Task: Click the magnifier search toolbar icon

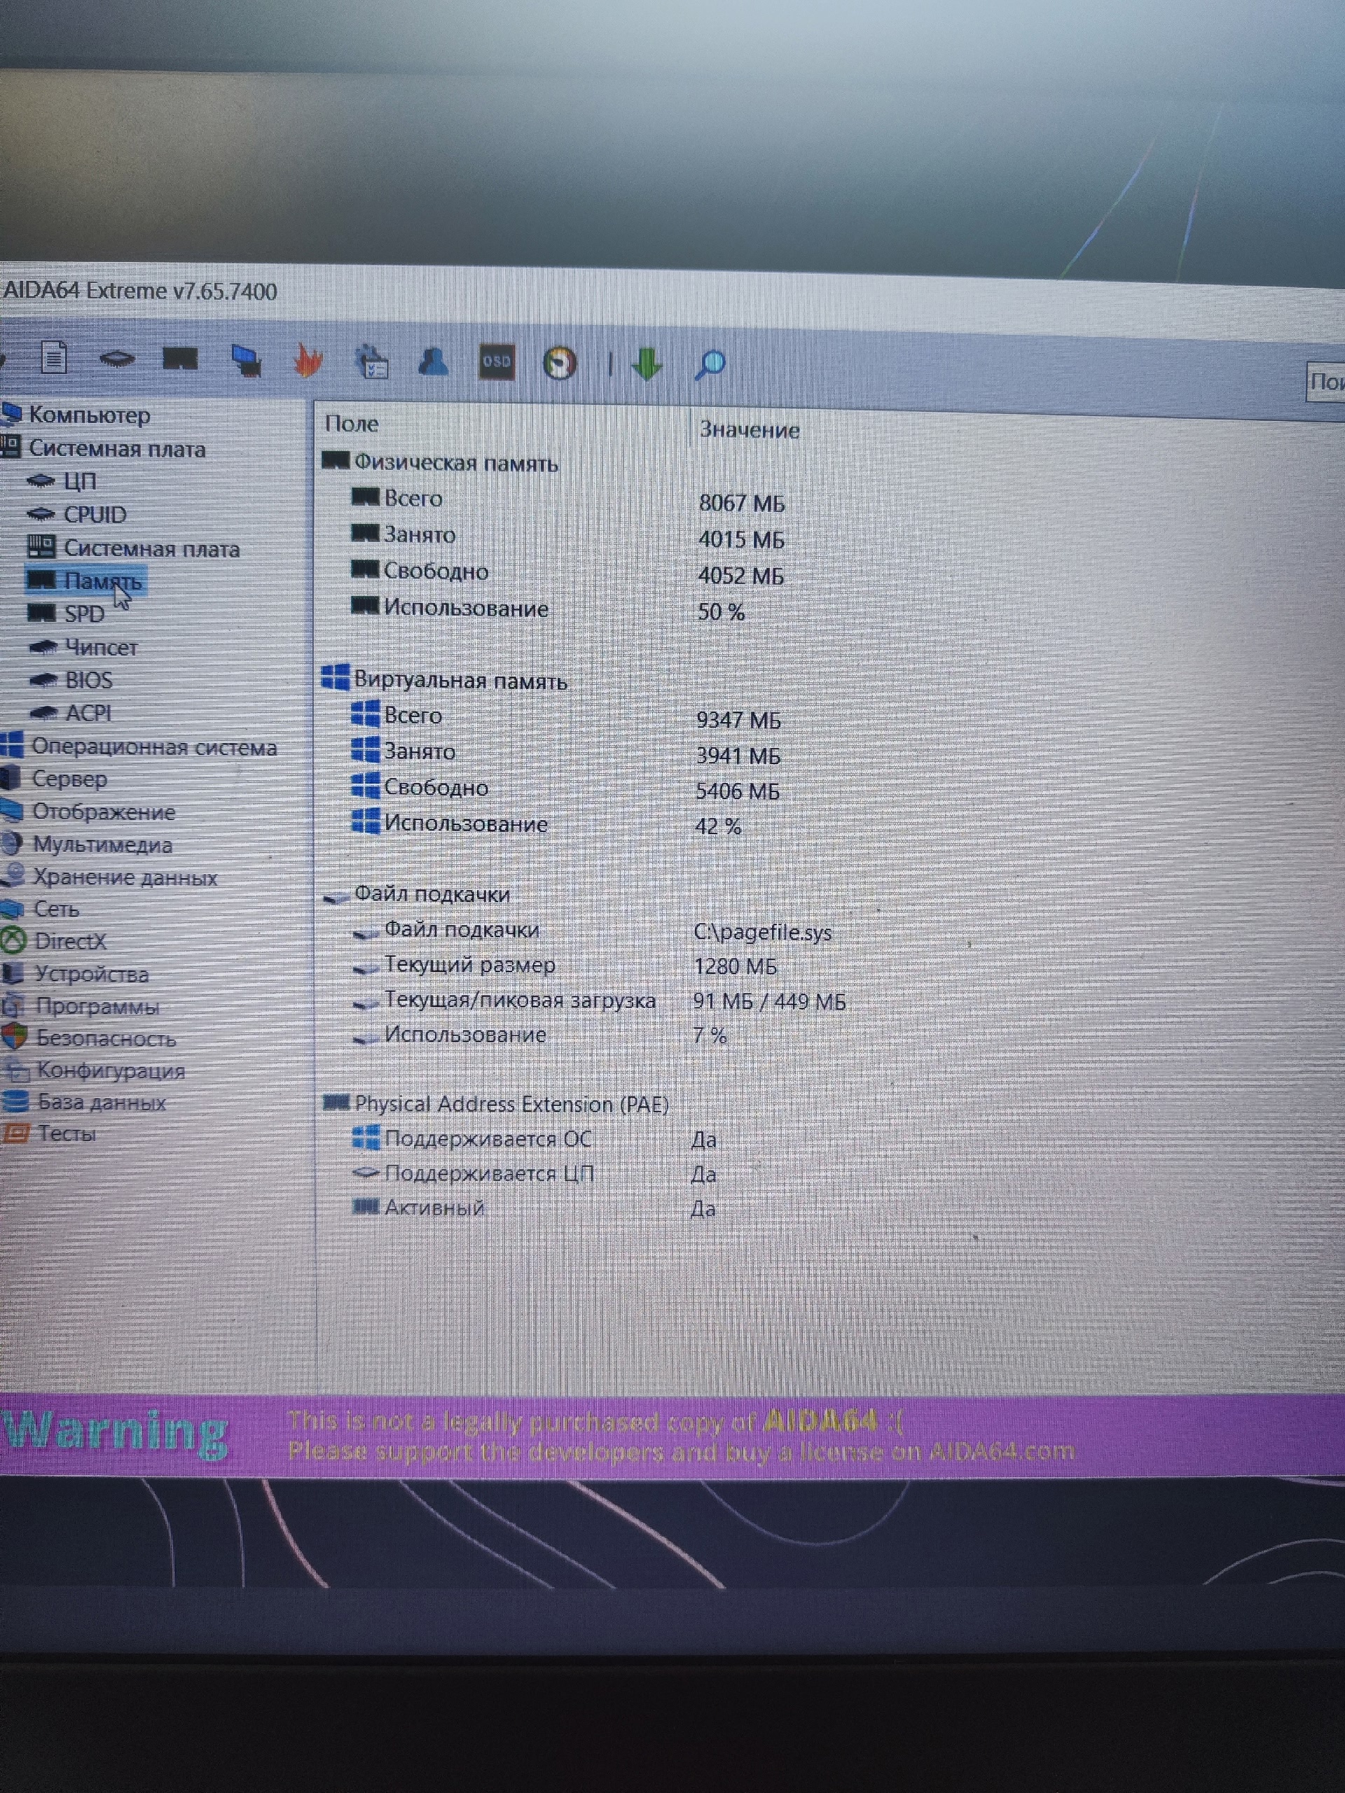Action: [x=710, y=365]
